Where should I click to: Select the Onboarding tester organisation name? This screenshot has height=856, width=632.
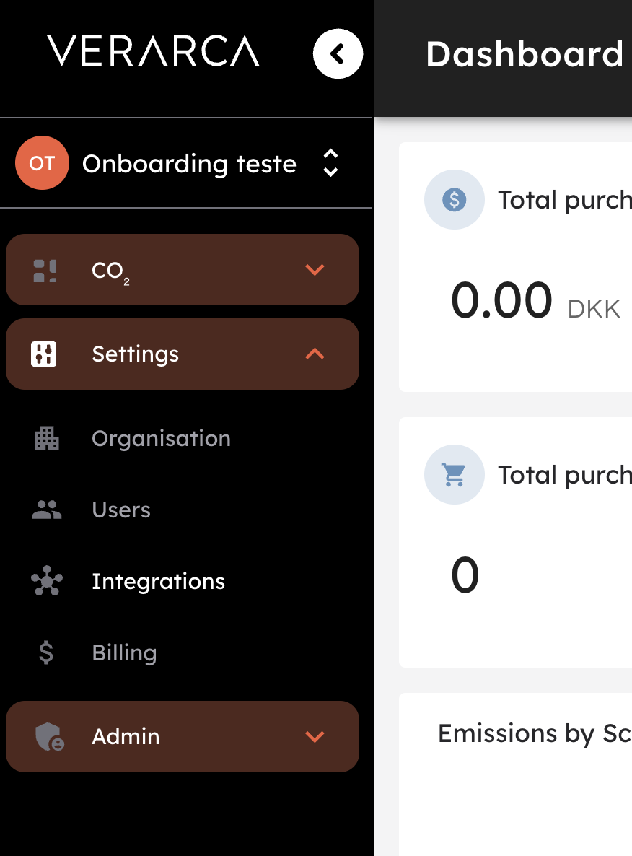pos(190,163)
